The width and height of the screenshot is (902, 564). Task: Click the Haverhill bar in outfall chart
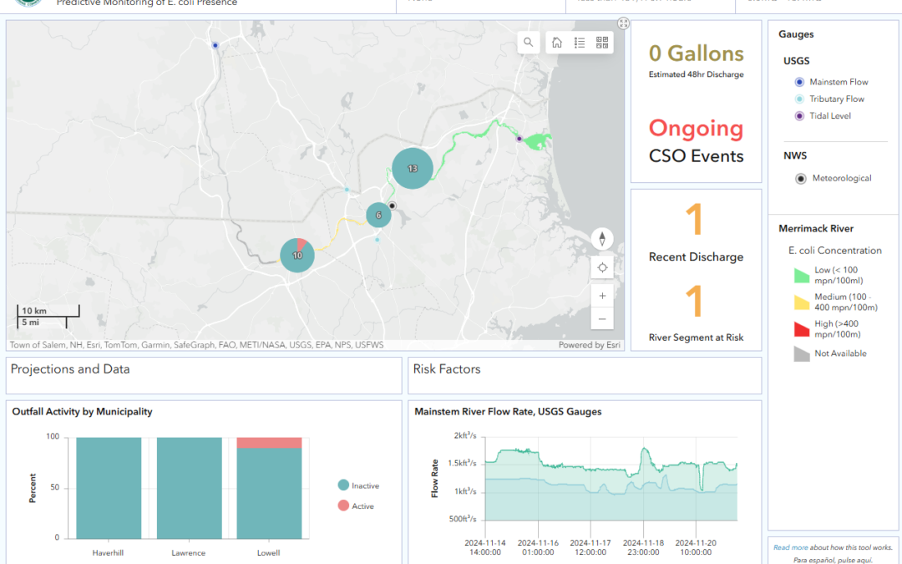109,488
